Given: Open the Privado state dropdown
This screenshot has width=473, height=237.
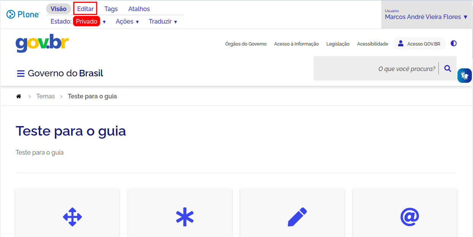Looking at the screenshot, I should coord(86,21).
